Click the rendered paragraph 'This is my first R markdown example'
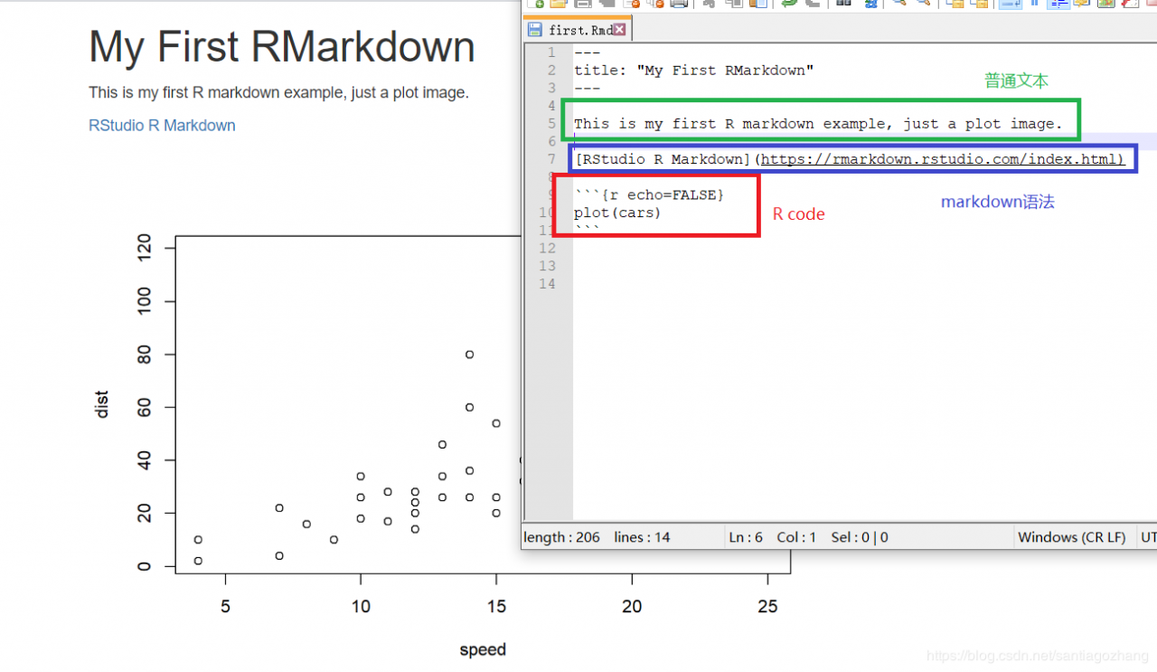 278,92
